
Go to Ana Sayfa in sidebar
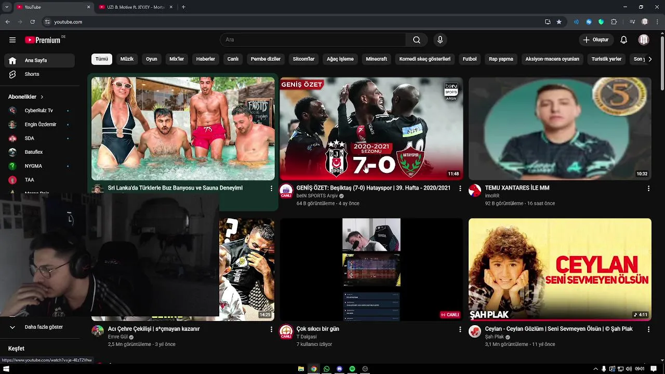tap(40, 60)
